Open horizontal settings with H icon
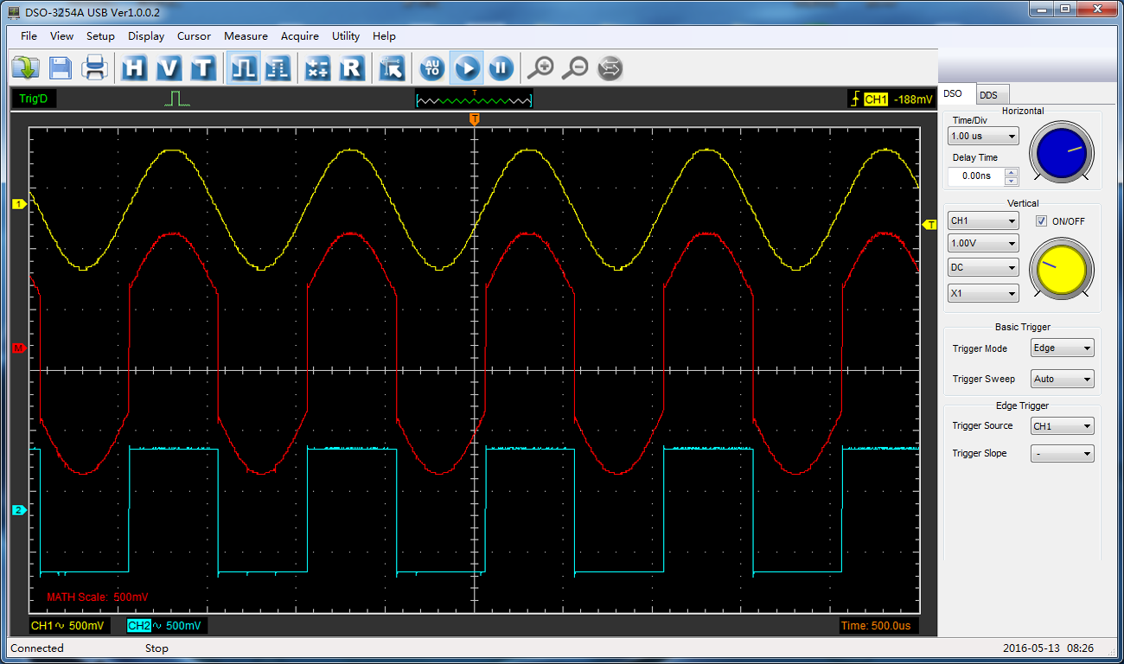The width and height of the screenshot is (1124, 664). tap(134, 68)
